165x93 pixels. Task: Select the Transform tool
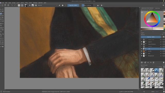point(1,24)
